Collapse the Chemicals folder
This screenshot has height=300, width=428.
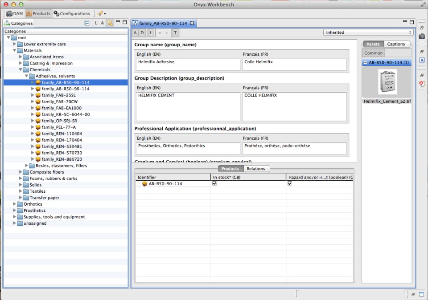point(21,69)
